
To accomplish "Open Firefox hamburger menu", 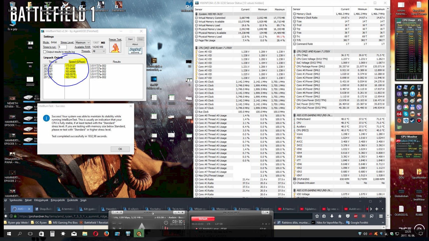I will (381, 216).
